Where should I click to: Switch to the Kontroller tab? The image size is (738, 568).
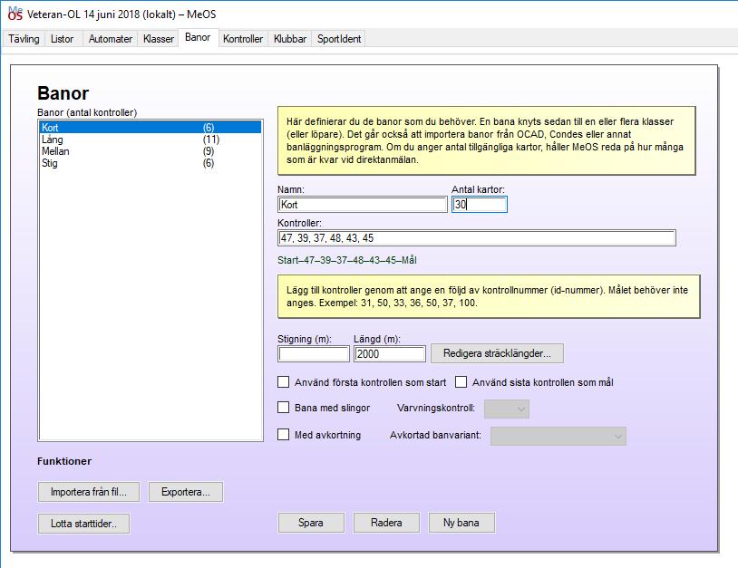[x=243, y=39]
